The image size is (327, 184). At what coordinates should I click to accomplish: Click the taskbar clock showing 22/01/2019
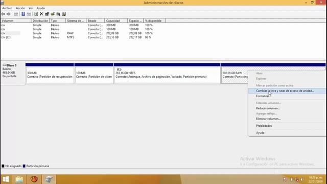point(316,179)
